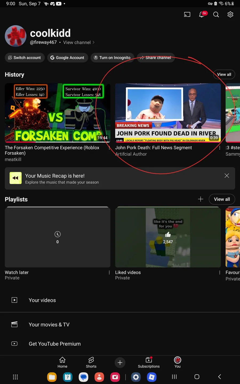The image size is (240, 384).
Task: Open the app drawer grid icon
Action: click(15, 377)
